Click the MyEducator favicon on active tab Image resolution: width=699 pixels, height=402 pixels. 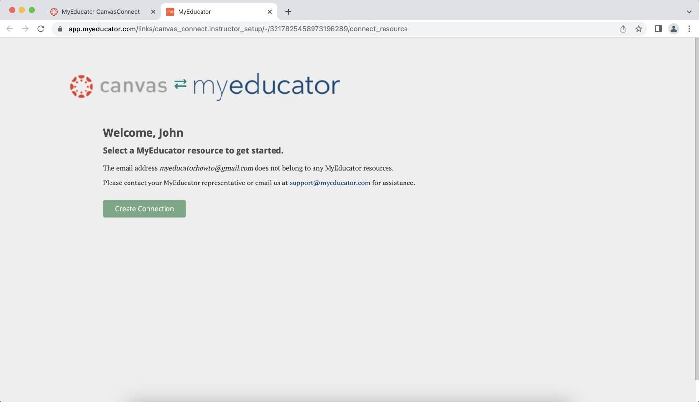[x=170, y=12]
